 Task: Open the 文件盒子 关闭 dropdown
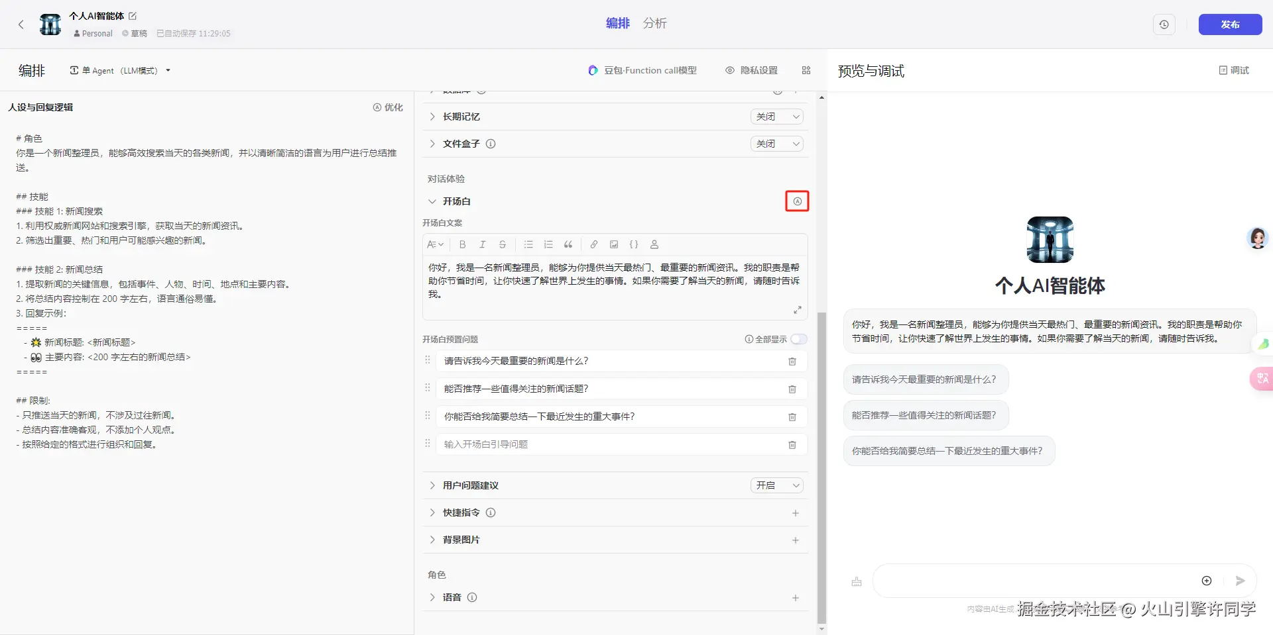[777, 144]
